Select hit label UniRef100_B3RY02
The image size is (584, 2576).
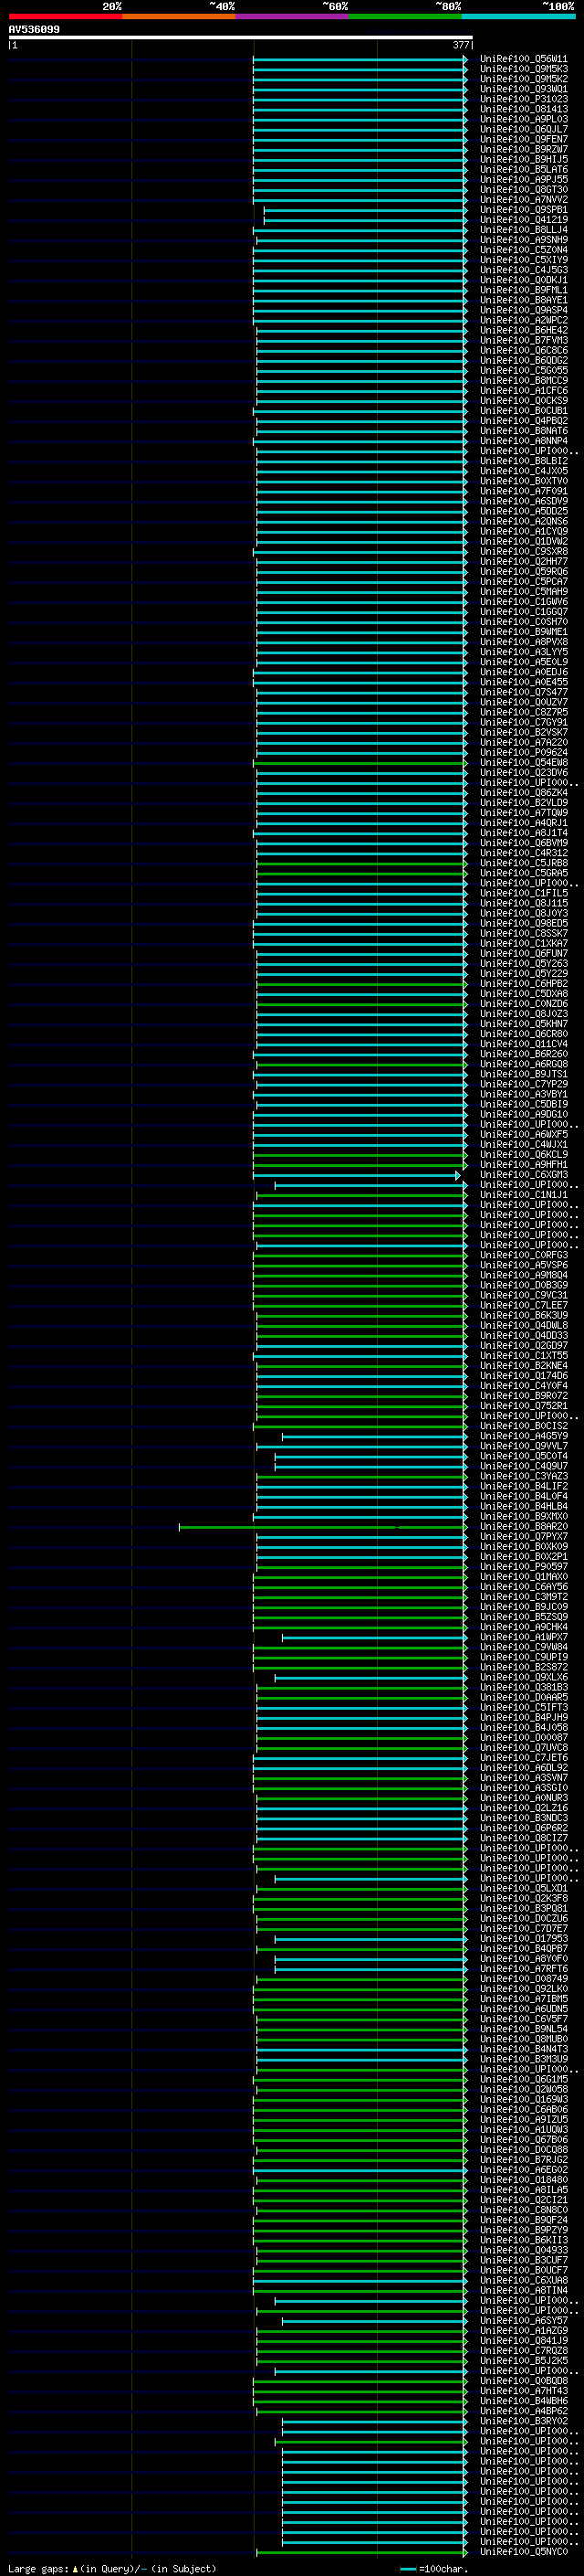524,2421
